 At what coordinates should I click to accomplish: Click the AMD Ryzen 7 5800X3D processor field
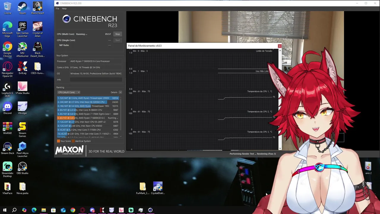[x=96, y=61]
